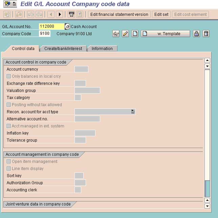Click the bottom scroll up arrow
The image size is (218, 218).
(207, 200)
